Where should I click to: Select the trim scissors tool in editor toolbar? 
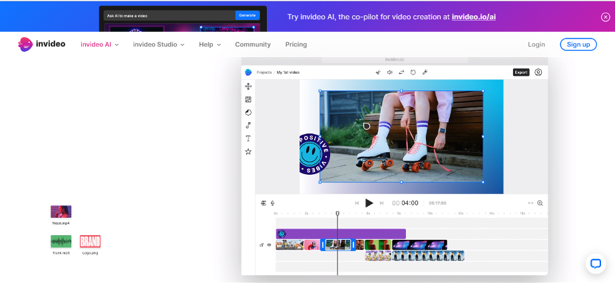(378, 72)
